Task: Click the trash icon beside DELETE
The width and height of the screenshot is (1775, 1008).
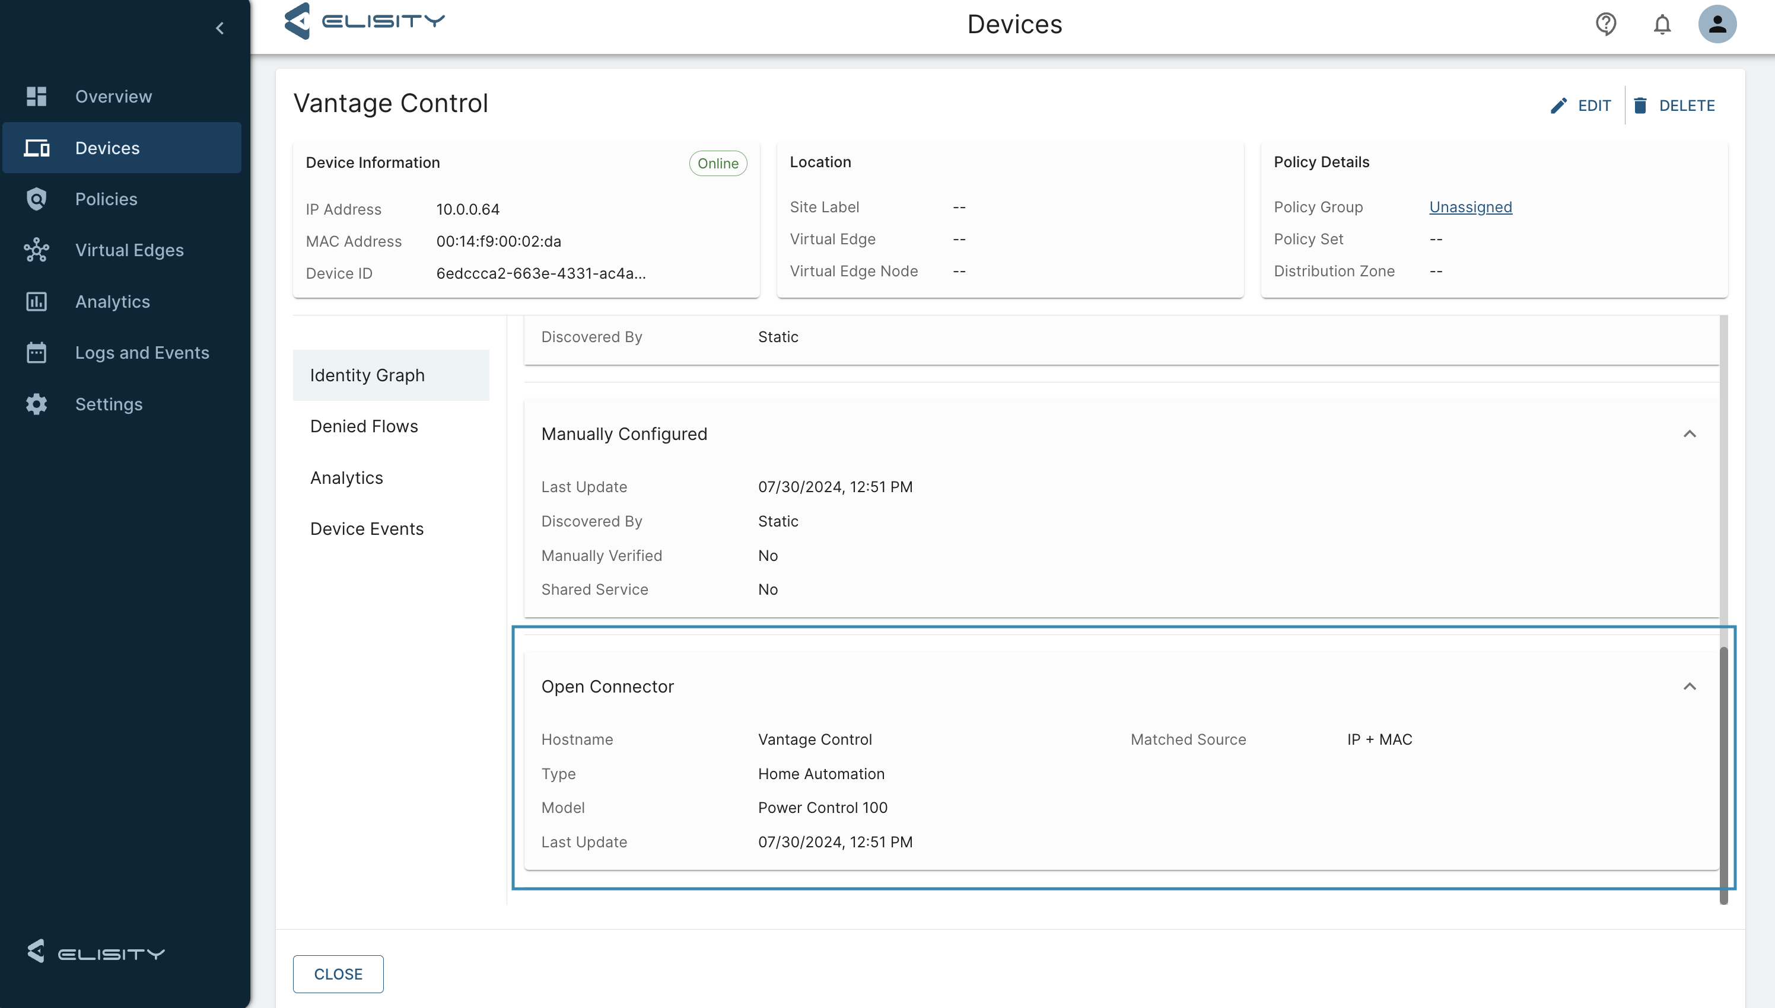Action: [1640, 106]
